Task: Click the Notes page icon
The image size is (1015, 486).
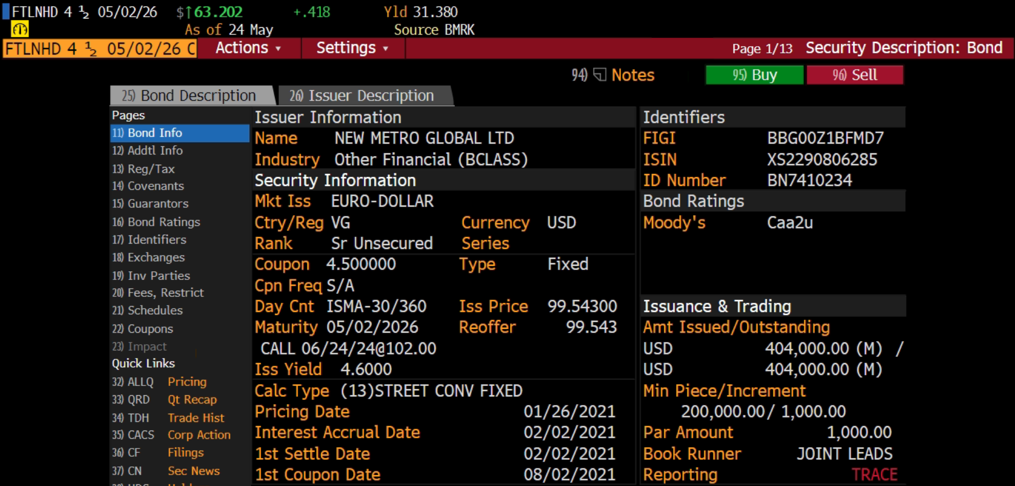Action: click(x=599, y=75)
